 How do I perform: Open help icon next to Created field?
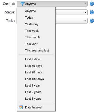point(92,4)
